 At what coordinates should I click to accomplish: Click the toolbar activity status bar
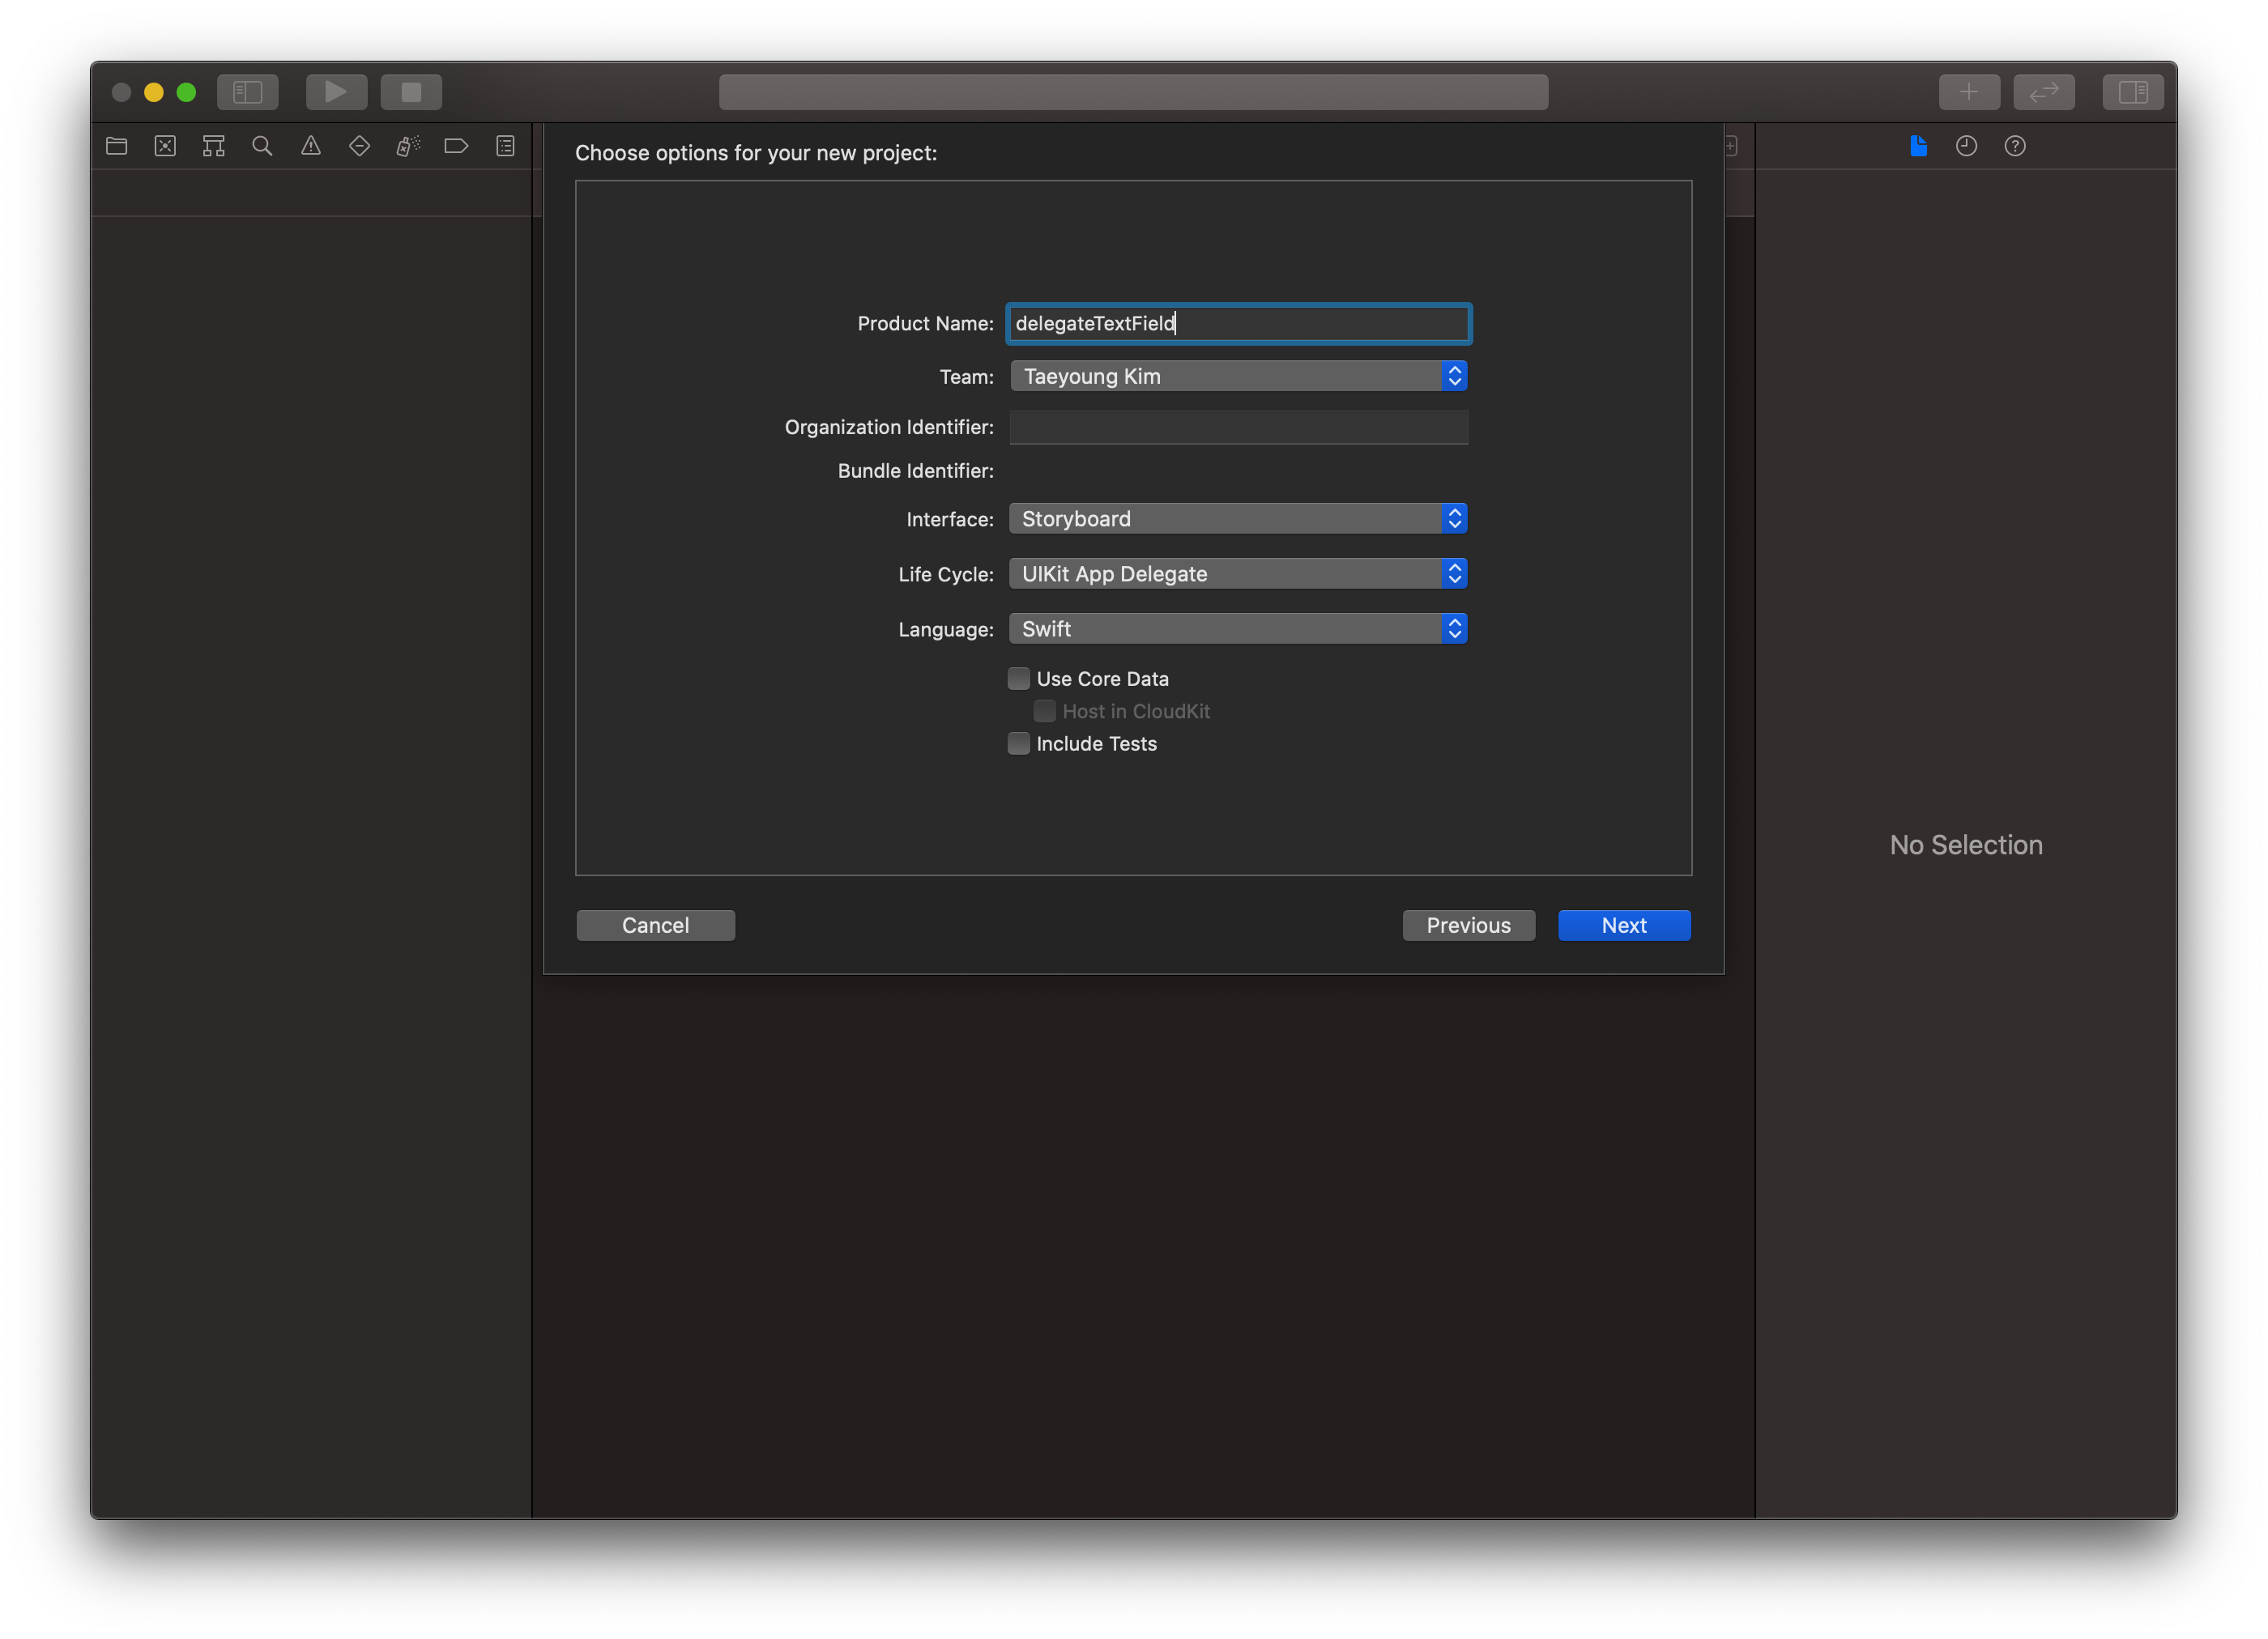(x=1133, y=92)
